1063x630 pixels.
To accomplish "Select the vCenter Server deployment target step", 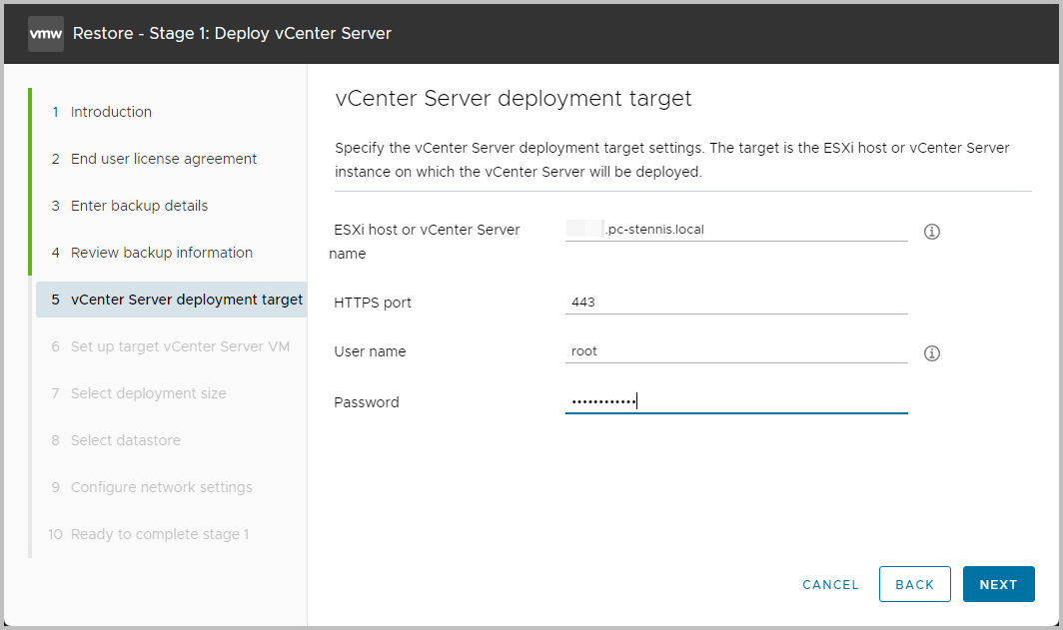I will (x=186, y=299).
